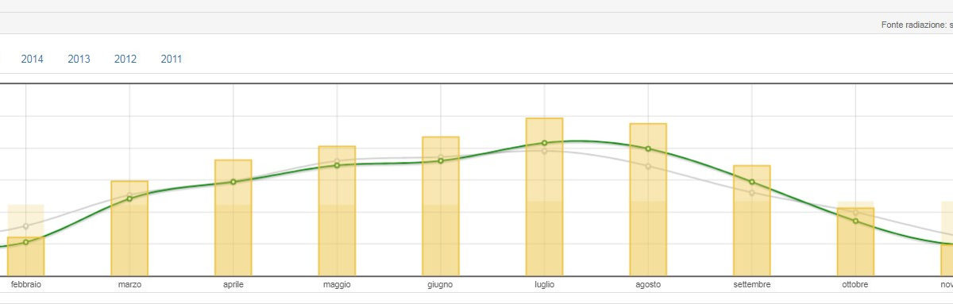
Task: Click the 'marzo' axis label
Action: pyautogui.click(x=129, y=284)
